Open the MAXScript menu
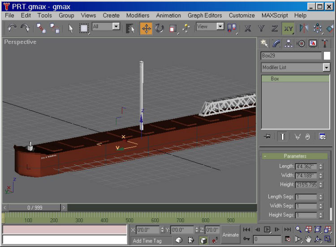336x247 pixels. click(275, 15)
